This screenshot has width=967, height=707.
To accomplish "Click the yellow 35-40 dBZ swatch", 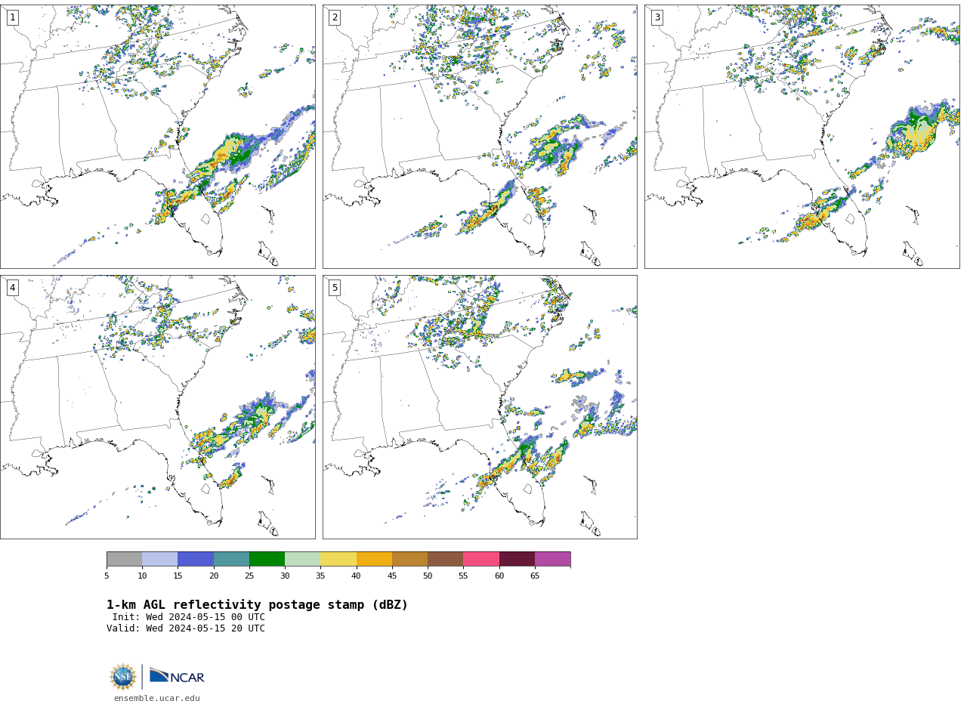I will (338, 559).
